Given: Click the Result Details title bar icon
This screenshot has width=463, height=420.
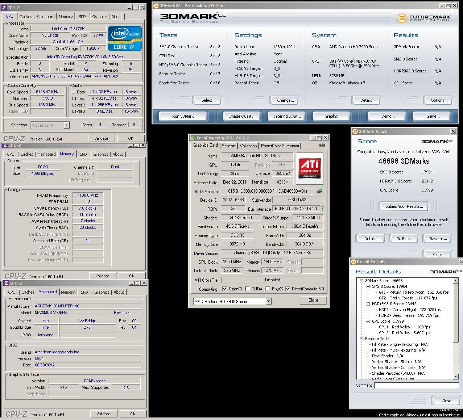Looking at the screenshot, I should (x=353, y=262).
